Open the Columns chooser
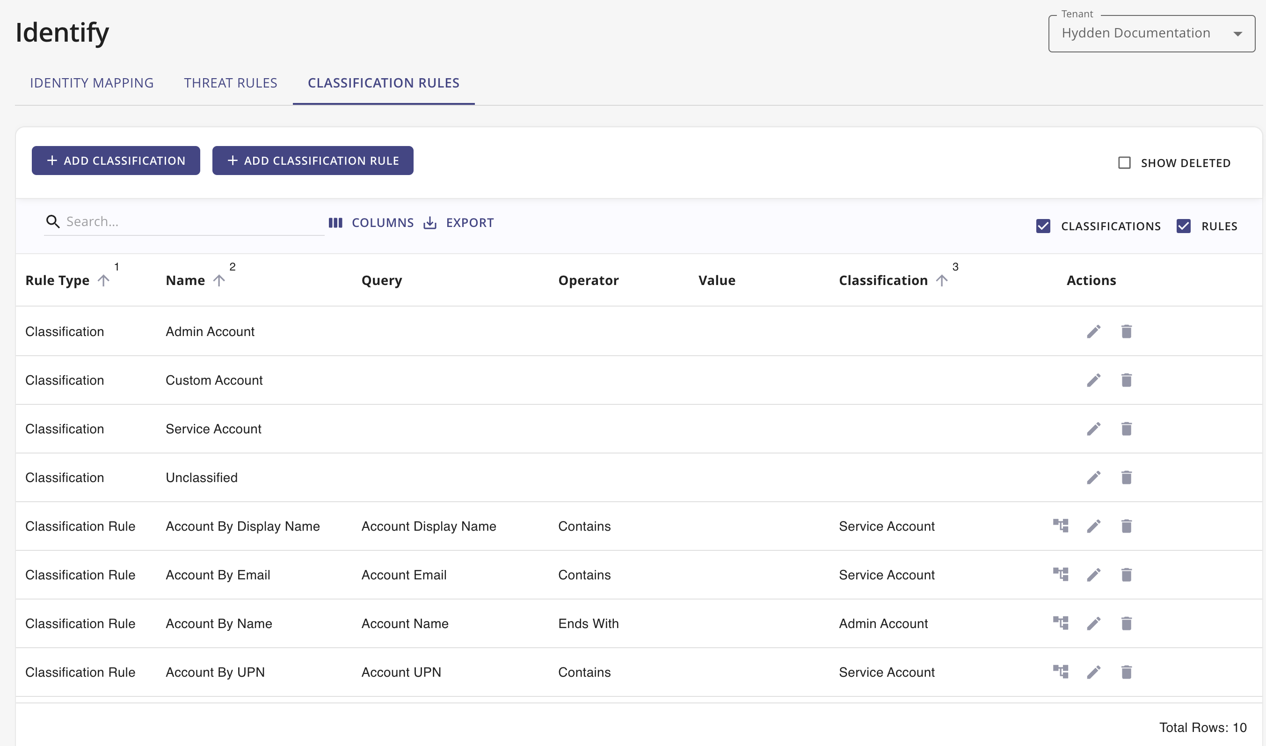This screenshot has height=746, width=1266. coord(371,223)
